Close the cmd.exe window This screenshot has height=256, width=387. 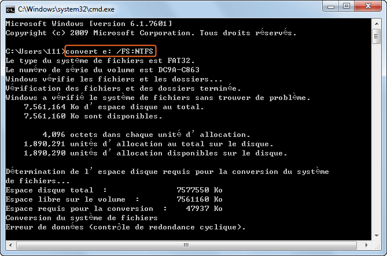(368, 6)
